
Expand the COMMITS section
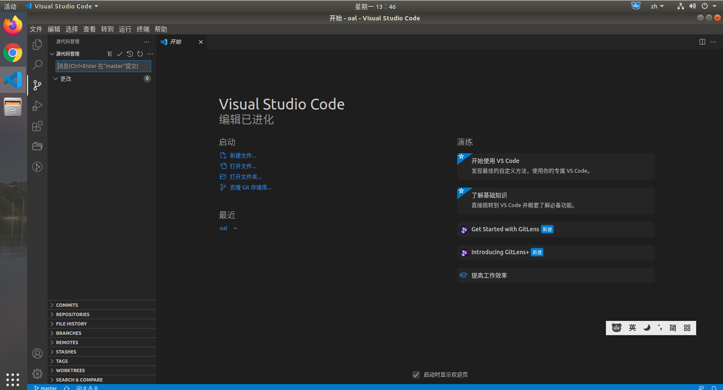tap(67, 305)
